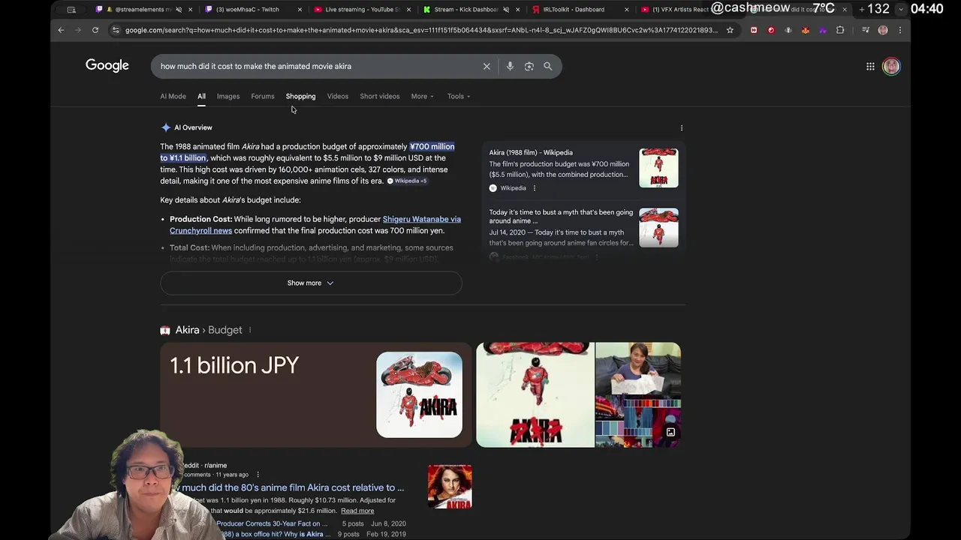Image resolution: width=961 pixels, height=540 pixels.
Task: Open Akira Budget panel options dots
Action: point(250,330)
